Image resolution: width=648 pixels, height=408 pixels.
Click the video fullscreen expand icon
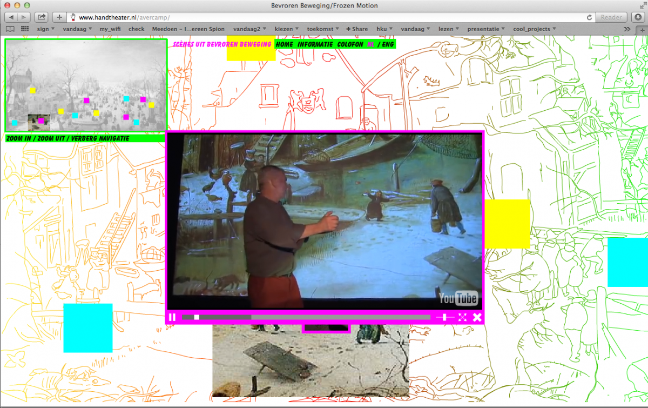coord(462,317)
